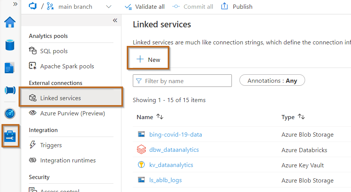
Task: Click the filter funnel icon
Action: click(139, 81)
